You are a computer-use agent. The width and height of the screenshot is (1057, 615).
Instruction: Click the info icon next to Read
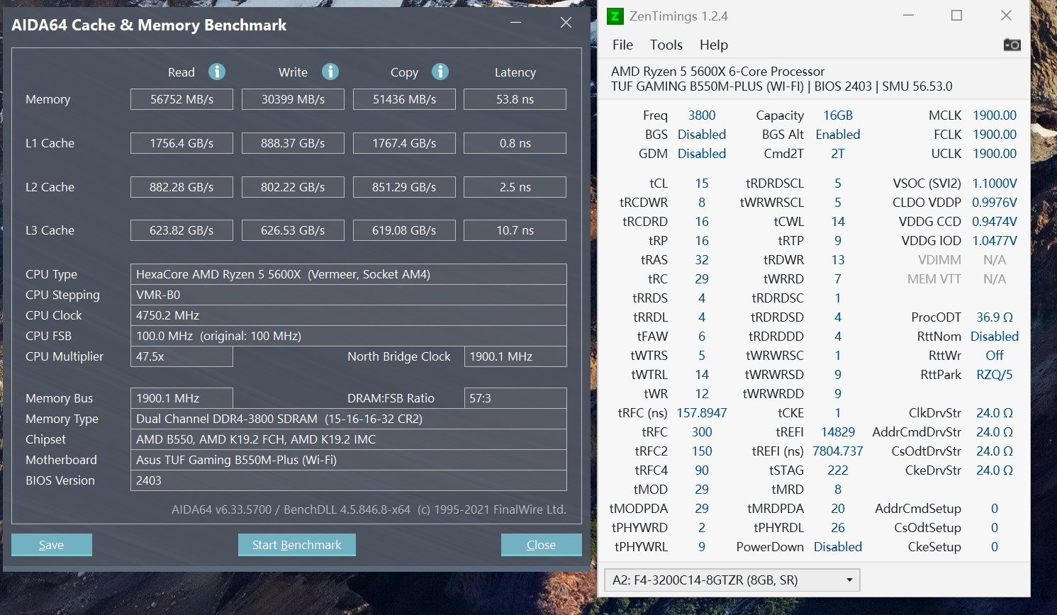[x=216, y=72]
